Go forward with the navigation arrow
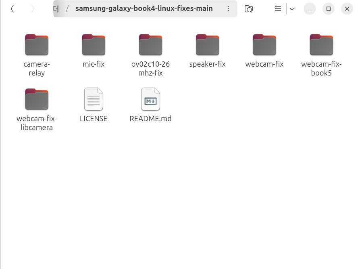 click(33, 9)
